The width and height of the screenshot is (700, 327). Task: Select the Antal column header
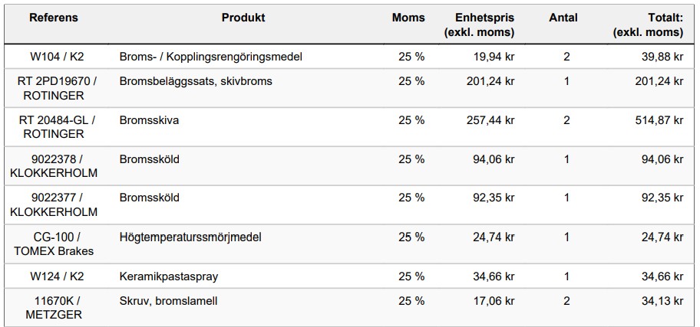[x=563, y=18]
